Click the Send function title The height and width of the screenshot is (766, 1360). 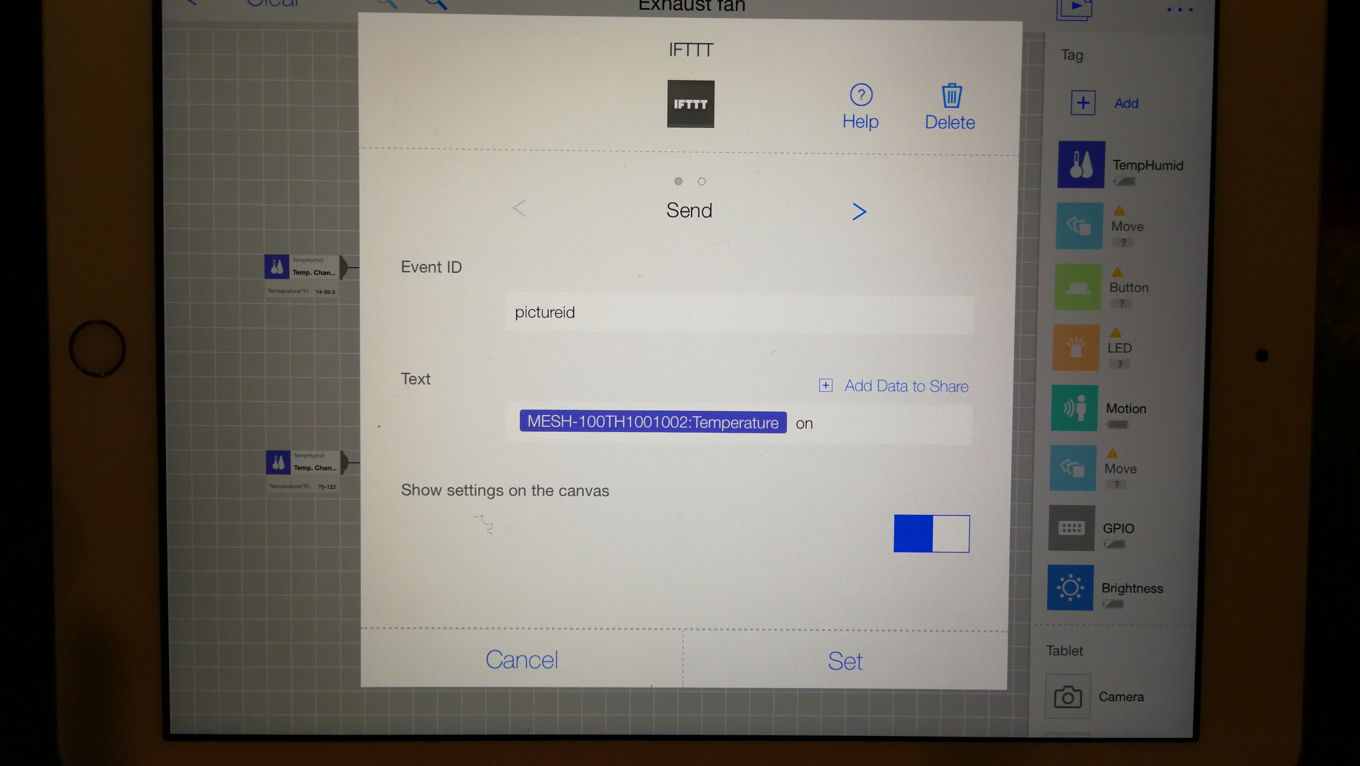pos(689,211)
